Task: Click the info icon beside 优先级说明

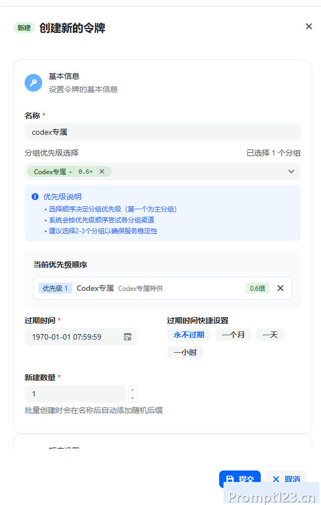Action: point(35,197)
